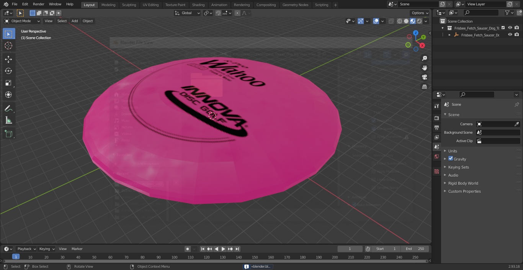Open the Playback dropdown in timeline

click(26, 249)
